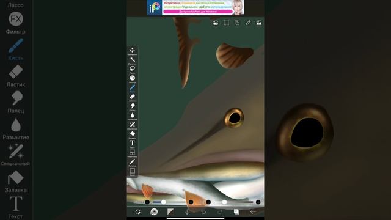Open the brush settings preview
Viewport: 391px width, 220px height.
154,212
